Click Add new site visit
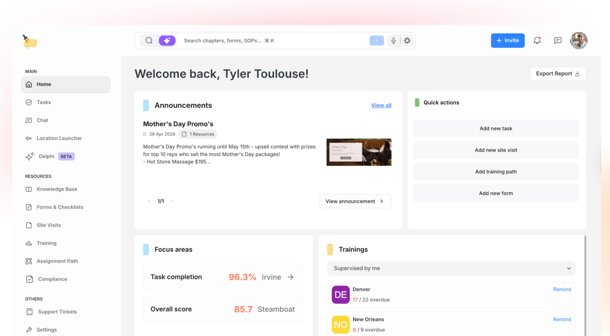This screenshot has width=610, height=336. (496, 150)
